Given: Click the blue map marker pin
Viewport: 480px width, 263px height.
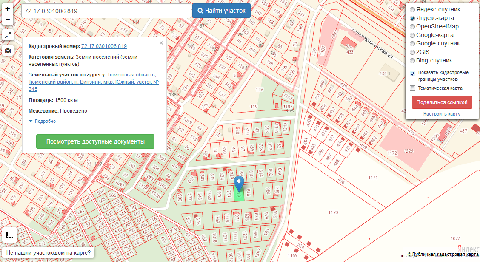Looking at the screenshot, I should (x=239, y=184).
